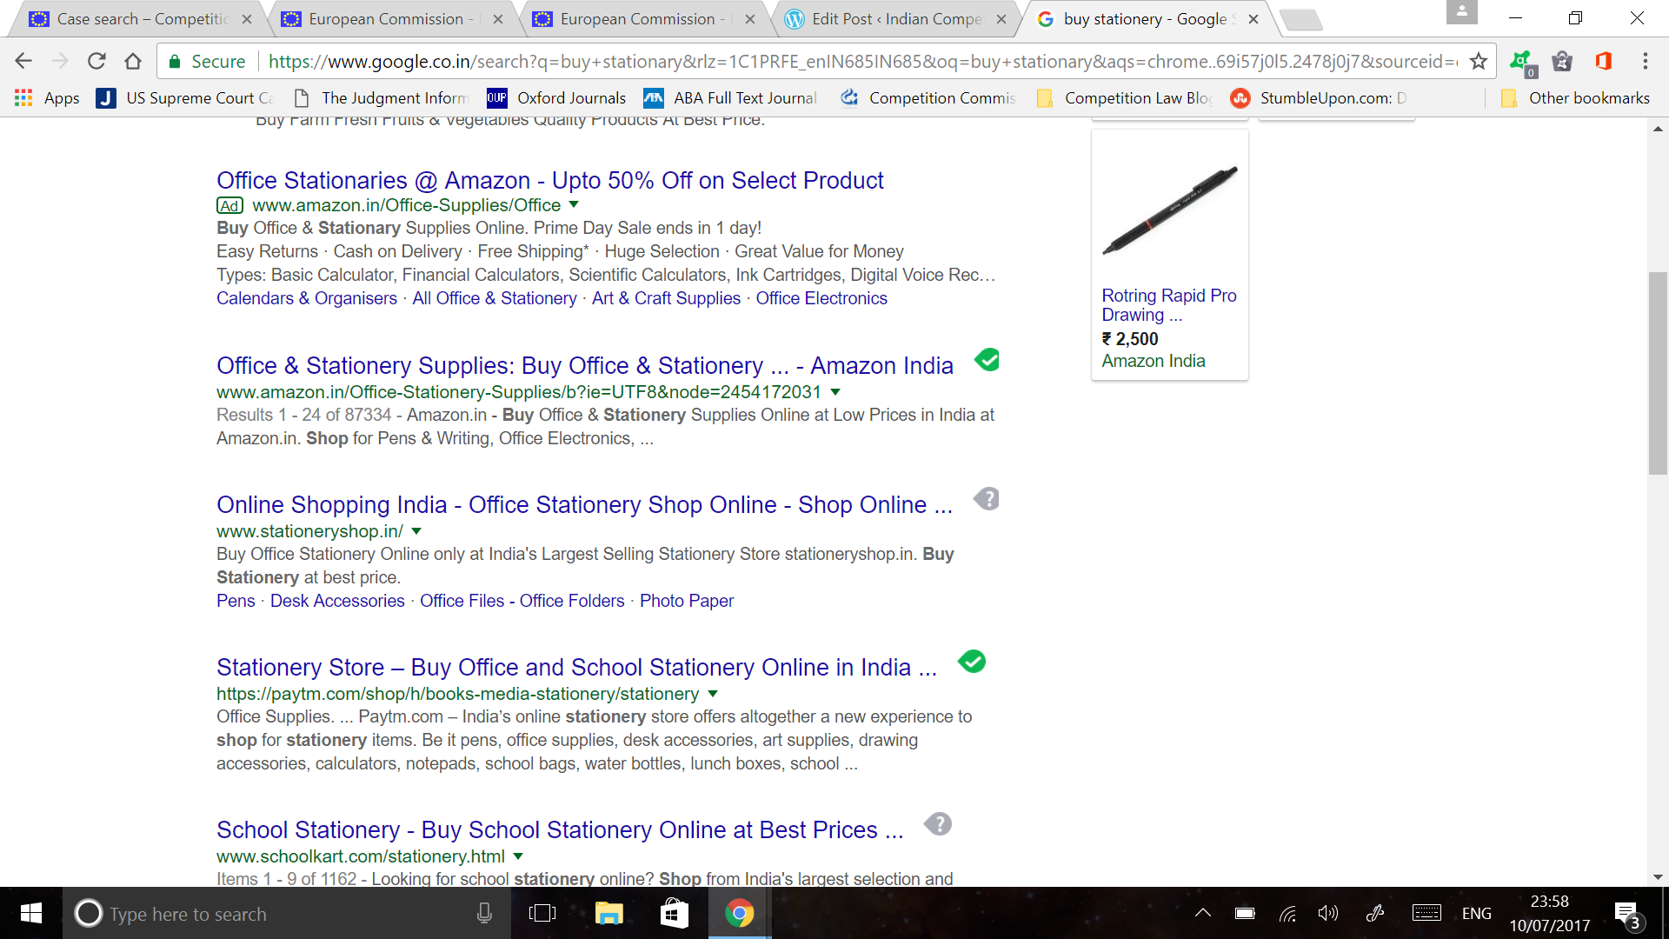The width and height of the screenshot is (1669, 939).
Task: Click the Pens sitelink under stationeryshop result
Action: coord(235,600)
